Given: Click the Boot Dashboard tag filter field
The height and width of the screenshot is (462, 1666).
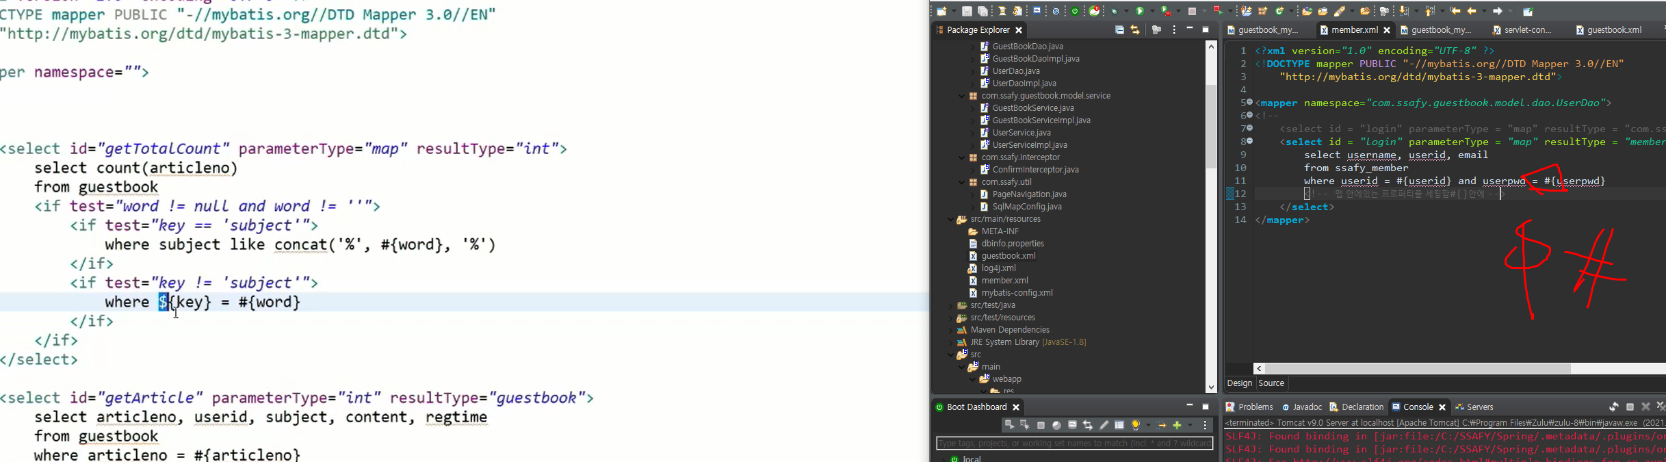Looking at the screenshot, I should pos(1074,444).
